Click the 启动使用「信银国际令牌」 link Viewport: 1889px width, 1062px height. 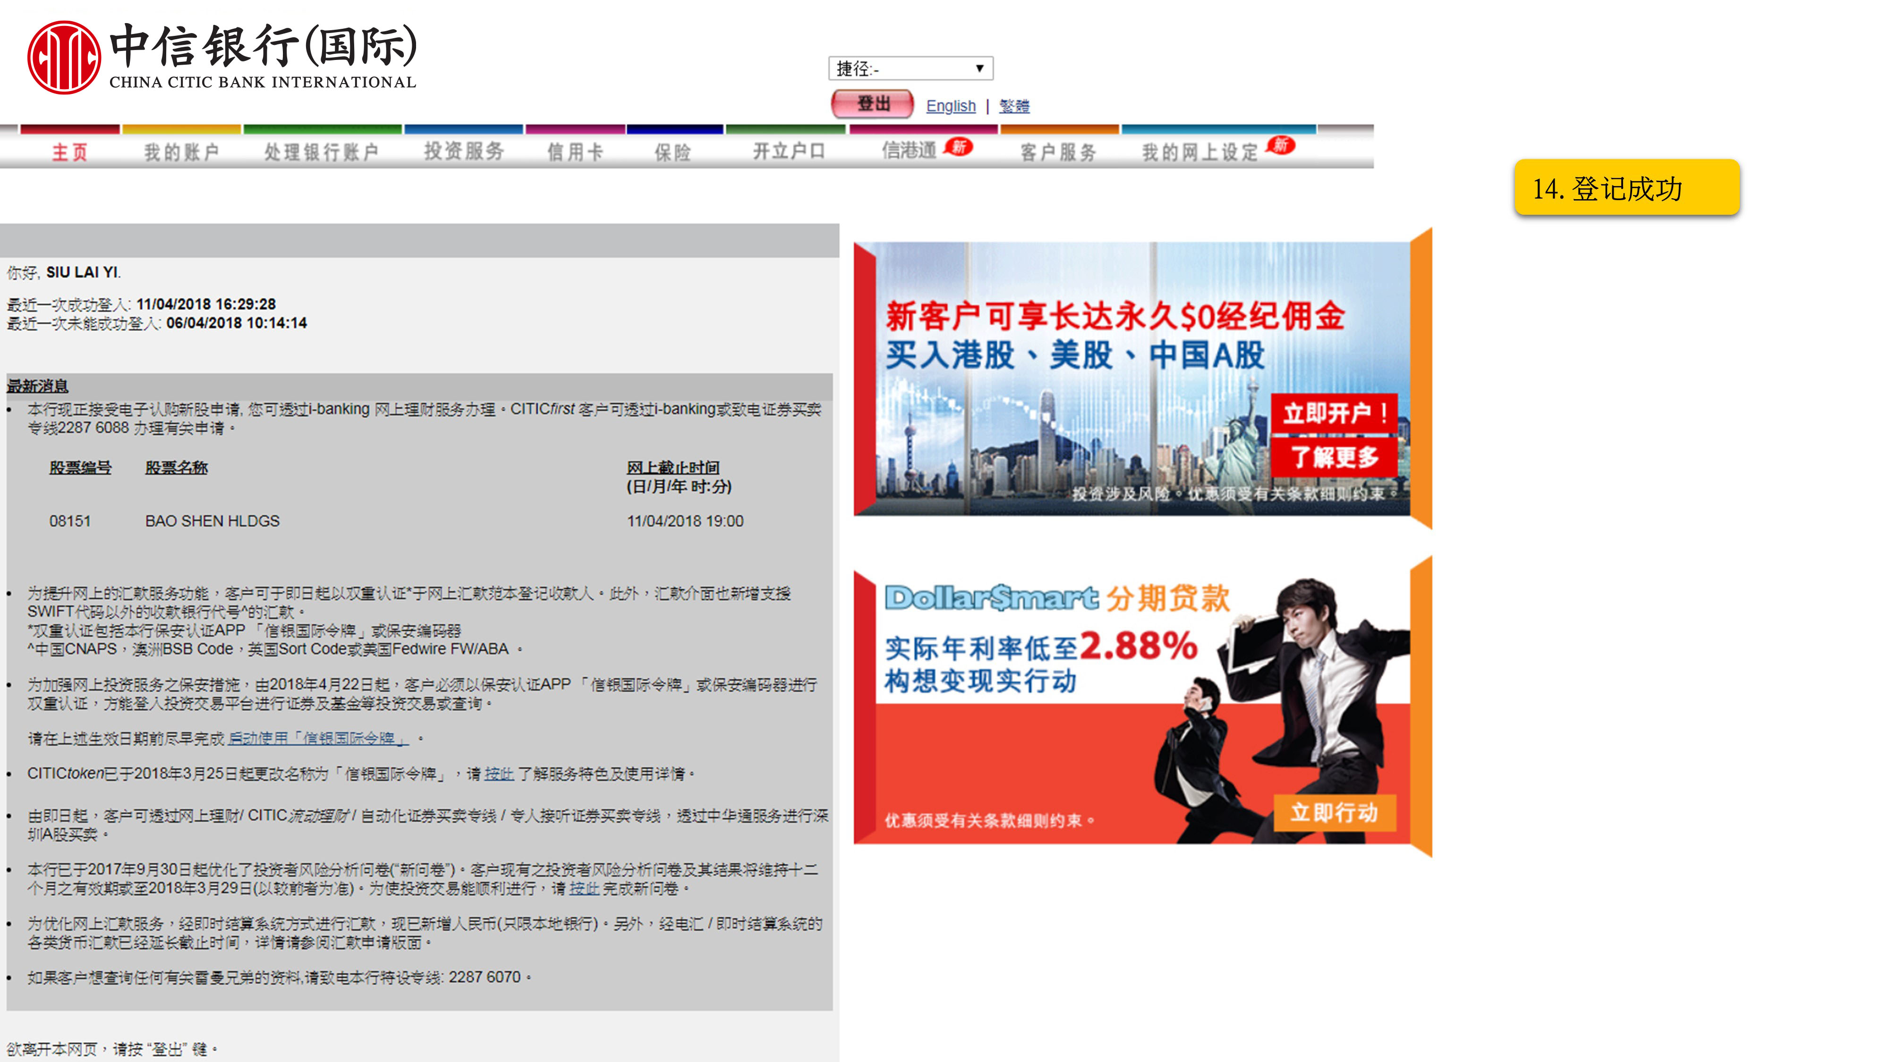coord(317,738)
